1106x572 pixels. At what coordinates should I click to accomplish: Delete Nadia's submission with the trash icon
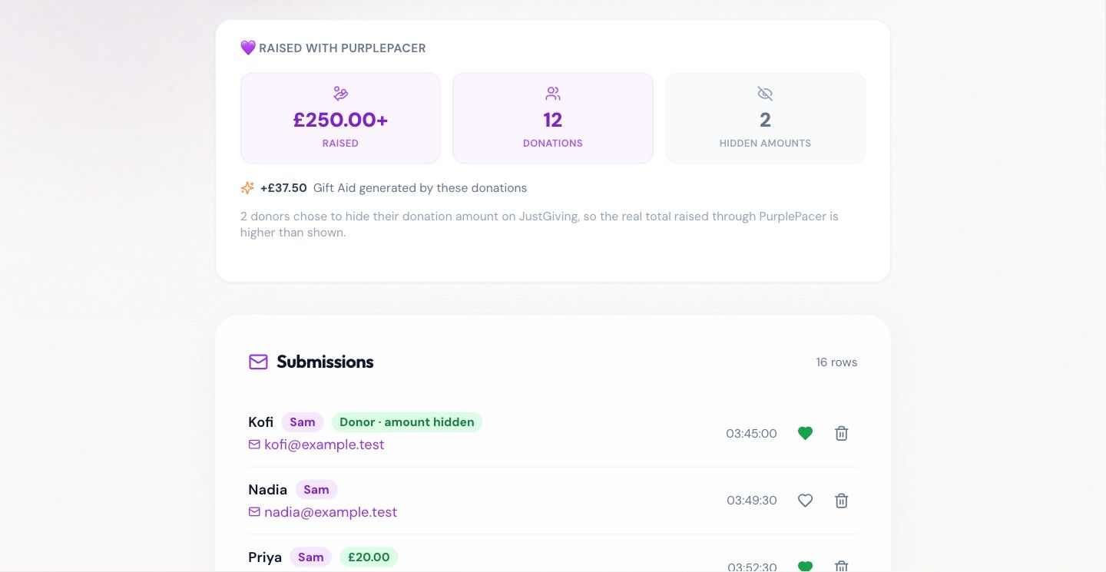842,501
